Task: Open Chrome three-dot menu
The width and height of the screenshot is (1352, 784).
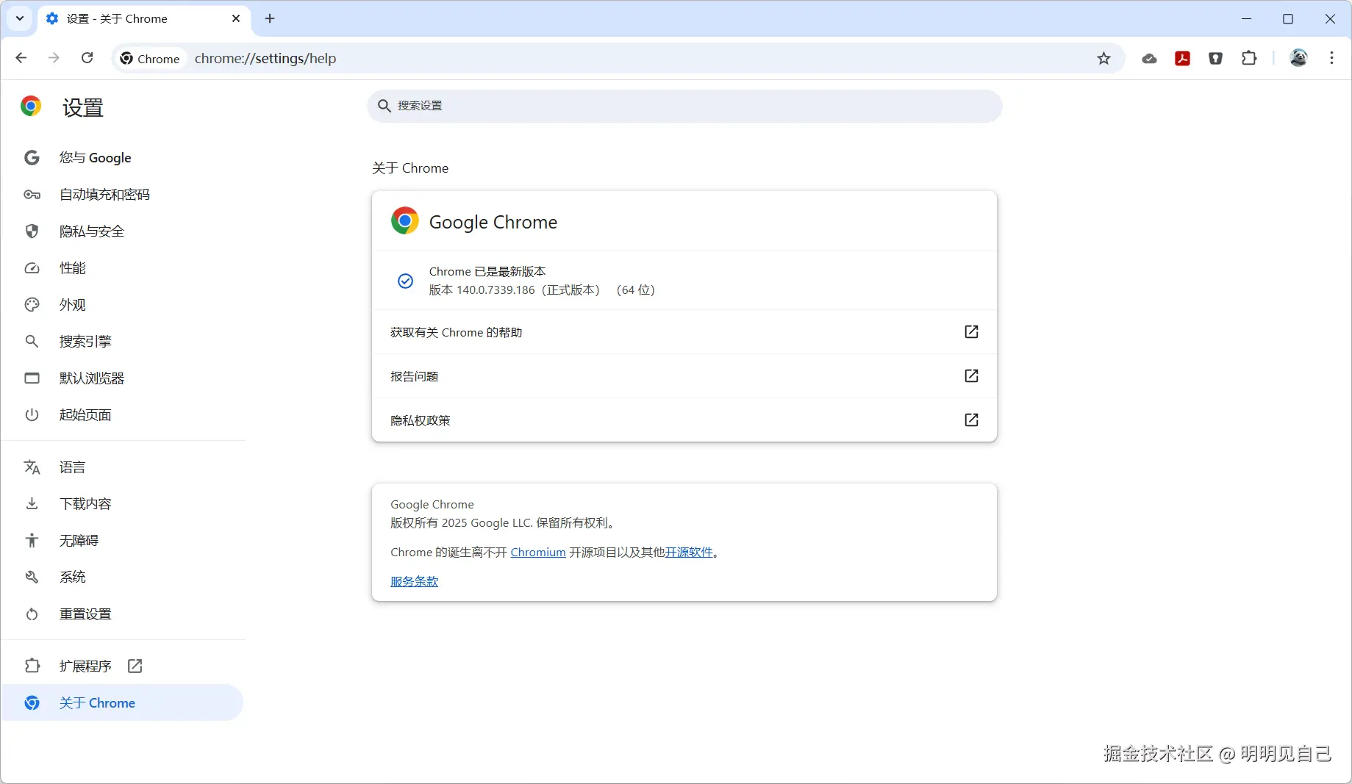Action: click(x=1331, y=58)
